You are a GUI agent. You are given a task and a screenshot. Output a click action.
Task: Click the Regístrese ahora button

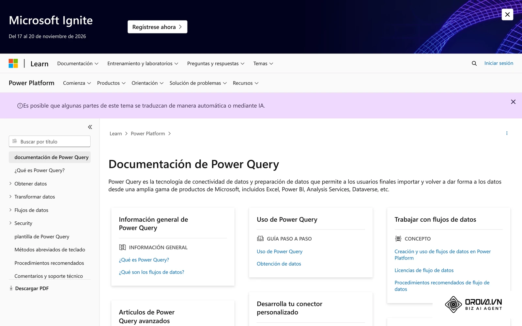tap(157, 27)
